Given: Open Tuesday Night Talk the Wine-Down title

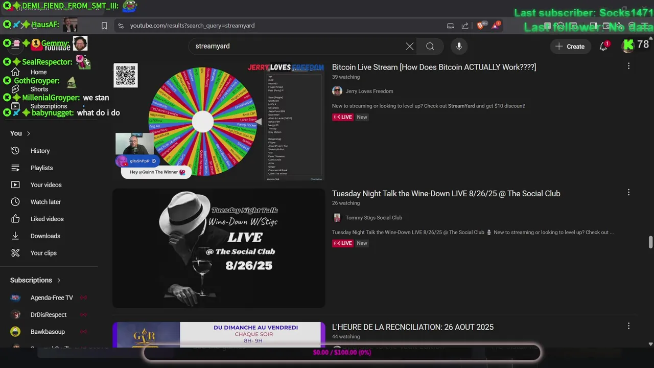Looking at the screenshot, I should (446, 194).
